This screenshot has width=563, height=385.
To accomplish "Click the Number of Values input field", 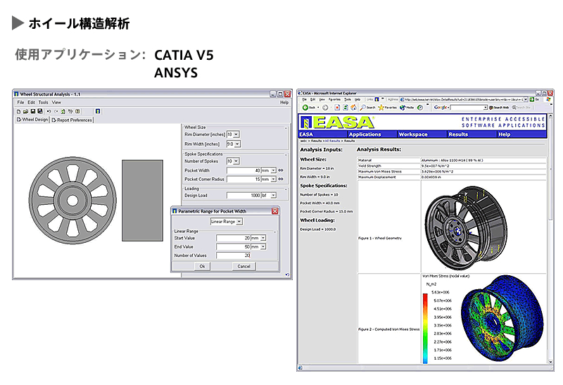I will point(233,255).
